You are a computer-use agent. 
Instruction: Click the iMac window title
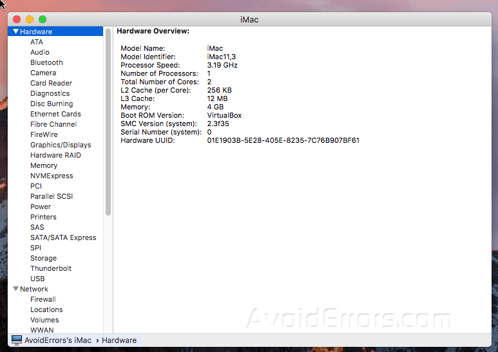coord(249,20)
